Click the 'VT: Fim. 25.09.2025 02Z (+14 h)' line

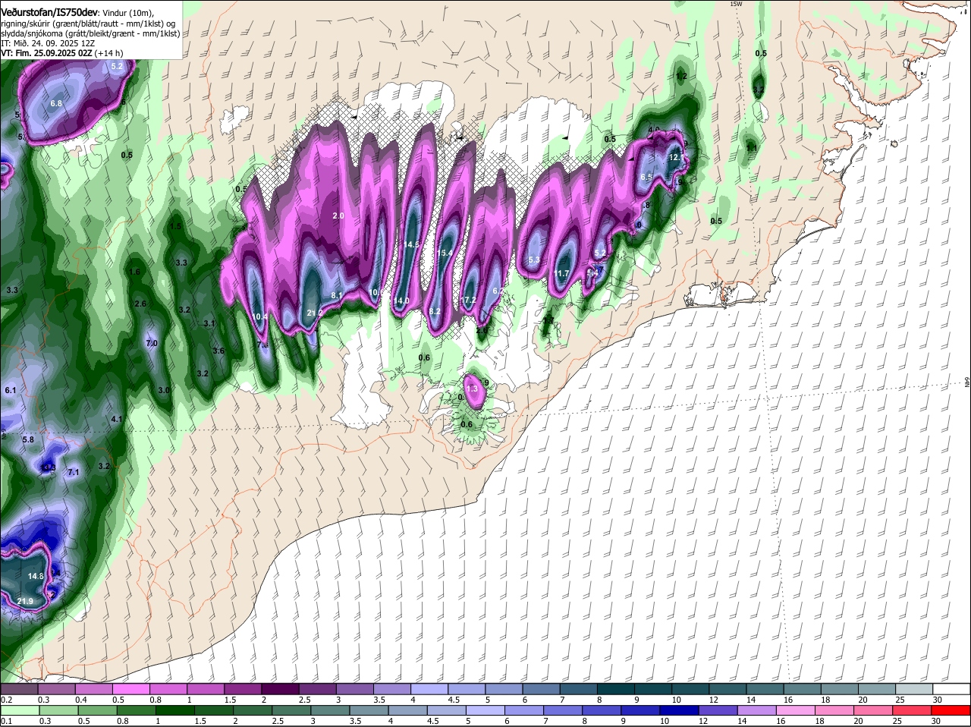[61, 54]
